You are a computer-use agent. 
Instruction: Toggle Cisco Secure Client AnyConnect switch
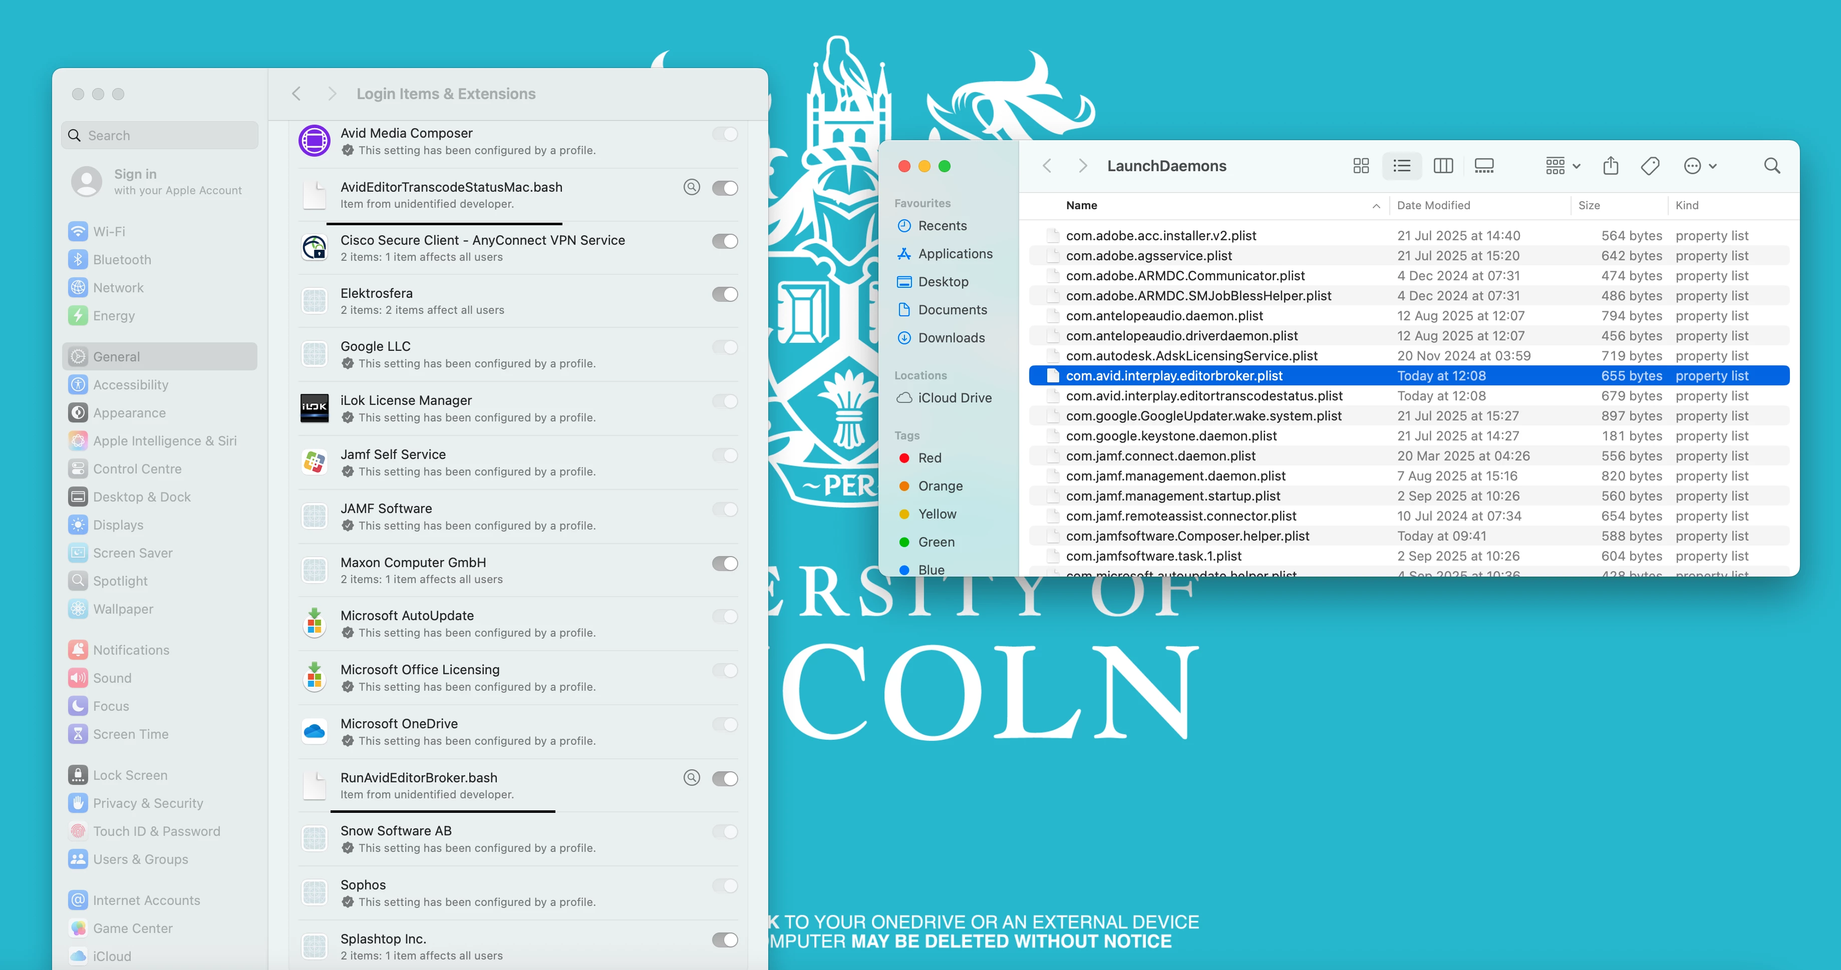(725, 241)
